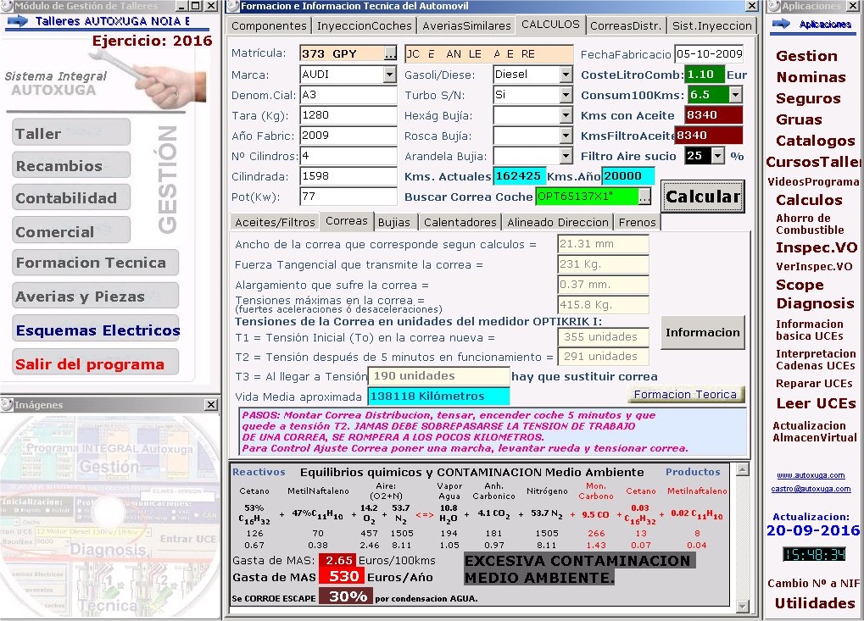Open the Taller module
Image resolution: width=864 pixels, height=621 pixels.
(x=71, y=133)
